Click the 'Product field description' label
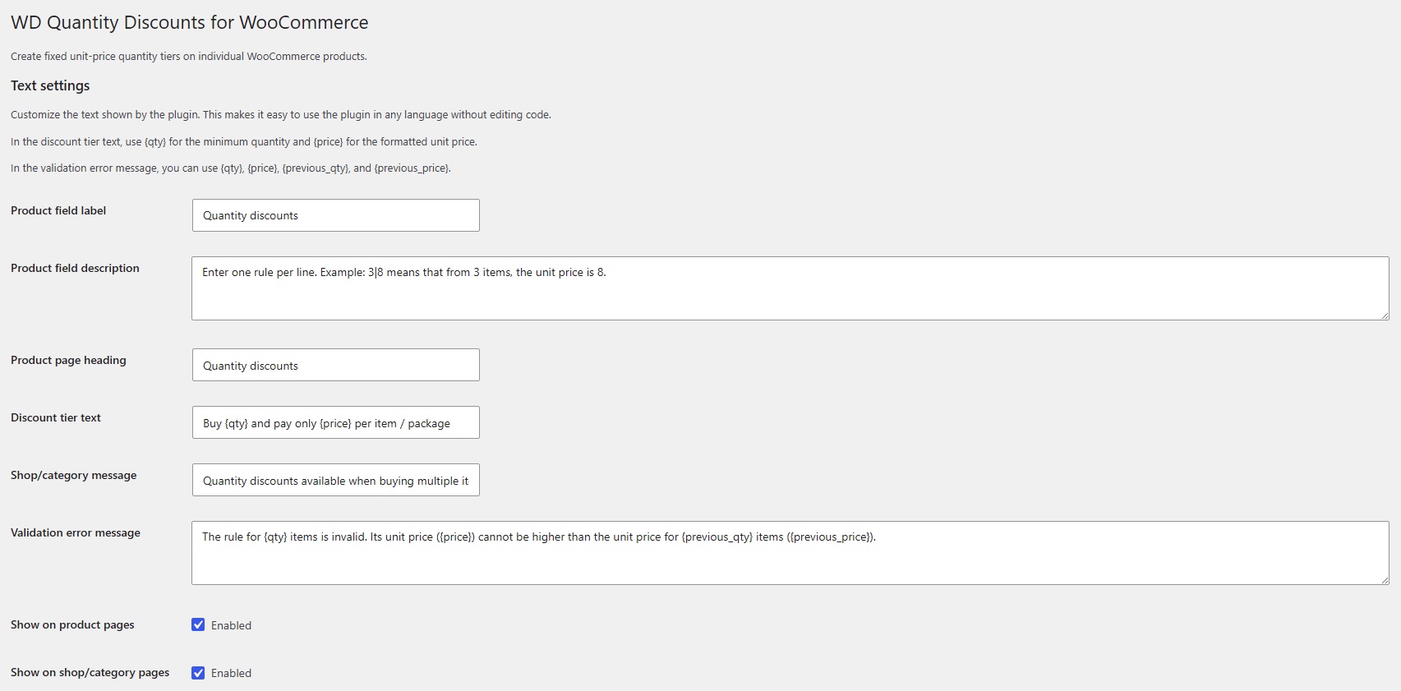Image resolution: width=1401 pixels, height=691 pixels. tap(75, 268)
